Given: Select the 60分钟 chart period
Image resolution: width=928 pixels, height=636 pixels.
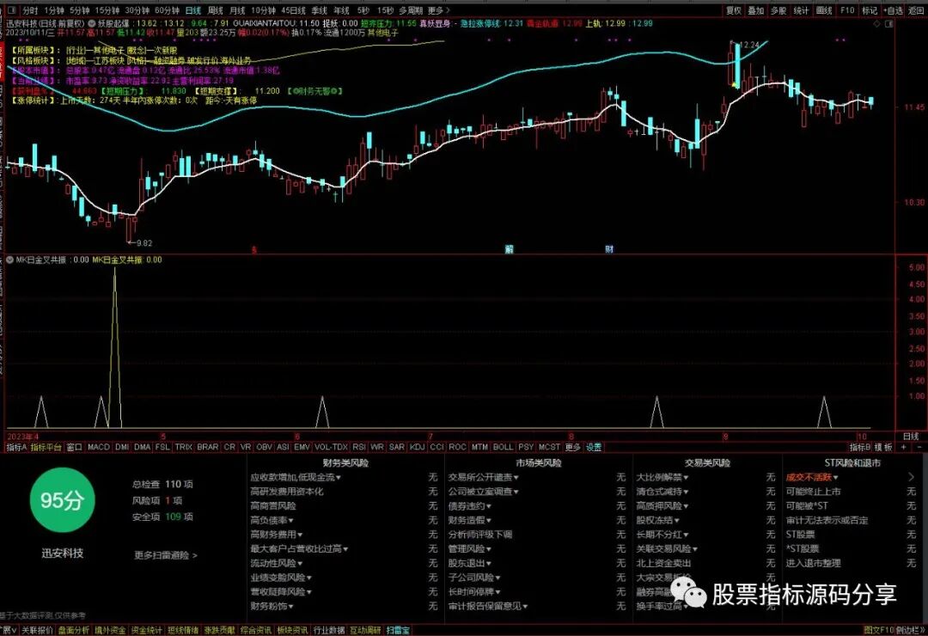Looking at the screenshot, I should pos(167,10).
